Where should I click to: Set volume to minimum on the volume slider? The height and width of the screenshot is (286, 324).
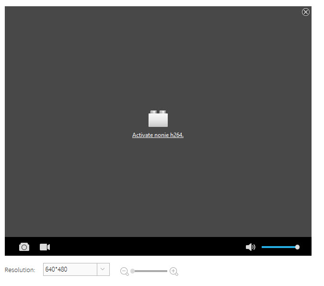coord(262,247)
